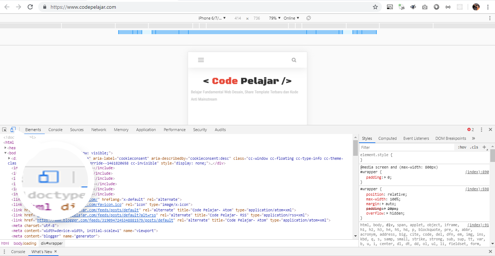Viewport: 495px width, 256px height.
Task: Switch to the Console tab
Action: tap(55, 130)
